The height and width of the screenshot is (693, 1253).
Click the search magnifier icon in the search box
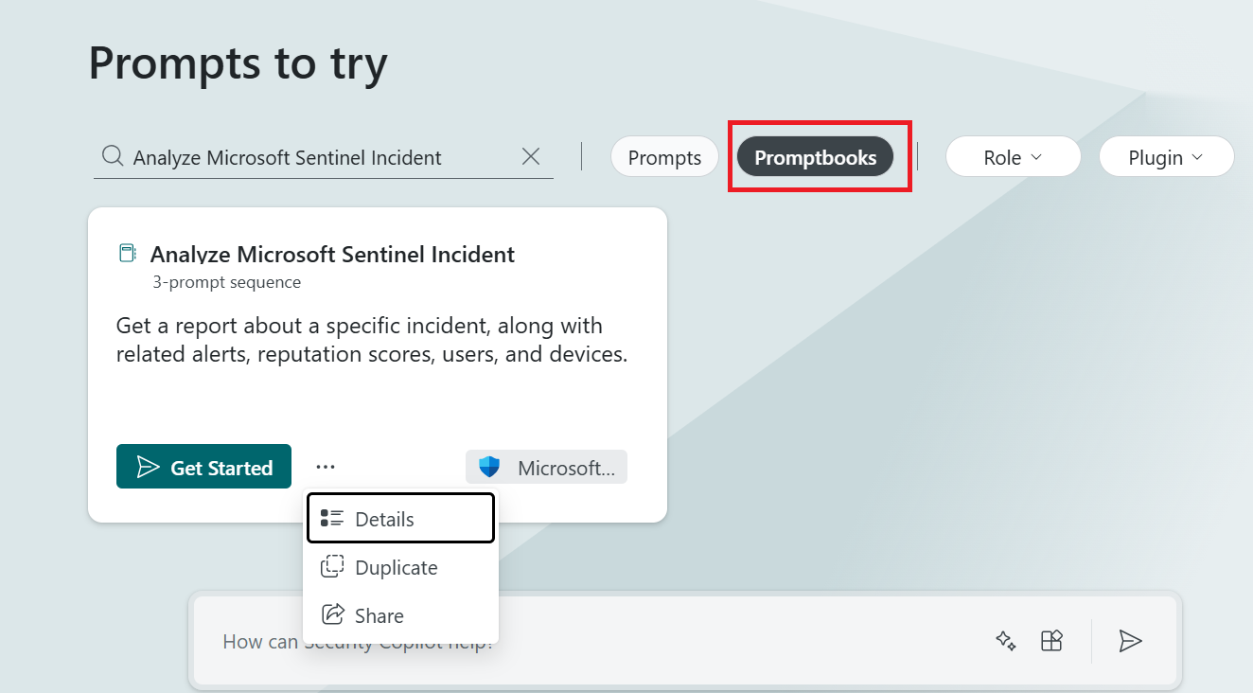[x=112, y=156]
